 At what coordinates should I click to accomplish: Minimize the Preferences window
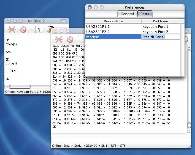[x=96, y=7]
